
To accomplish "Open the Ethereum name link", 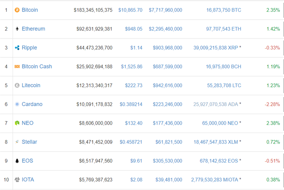I will pyautogui.click(x=33, y=29).
